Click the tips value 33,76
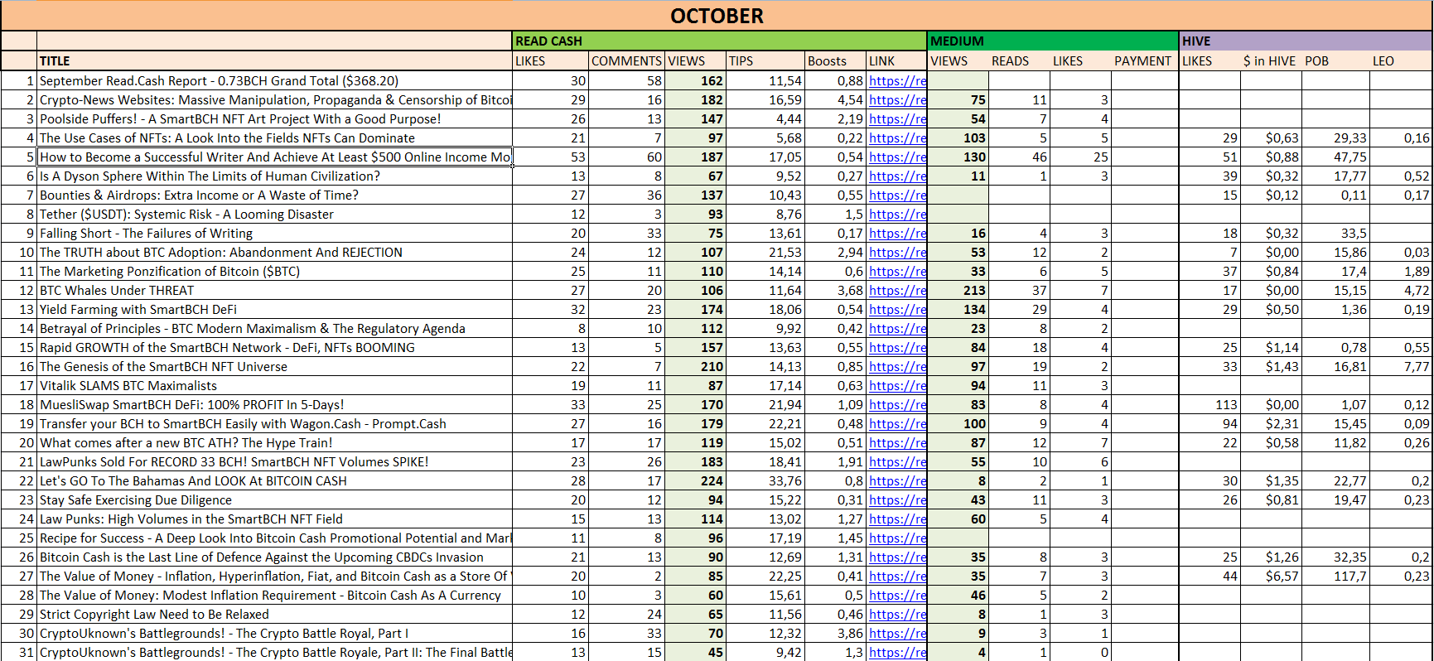 pos(765,481)
